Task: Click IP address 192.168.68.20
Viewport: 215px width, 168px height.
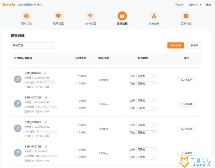Action: pyautogui.click(x=41, y=151)
